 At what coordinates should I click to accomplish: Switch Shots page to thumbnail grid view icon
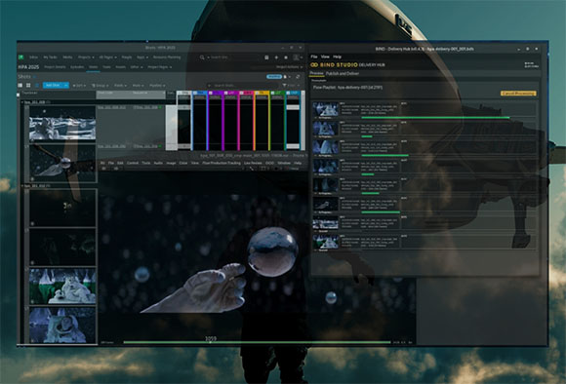pyautogui.click(x=28, y=85)
